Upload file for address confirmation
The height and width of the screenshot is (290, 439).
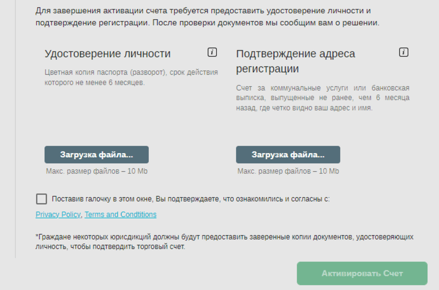point(288,155)
